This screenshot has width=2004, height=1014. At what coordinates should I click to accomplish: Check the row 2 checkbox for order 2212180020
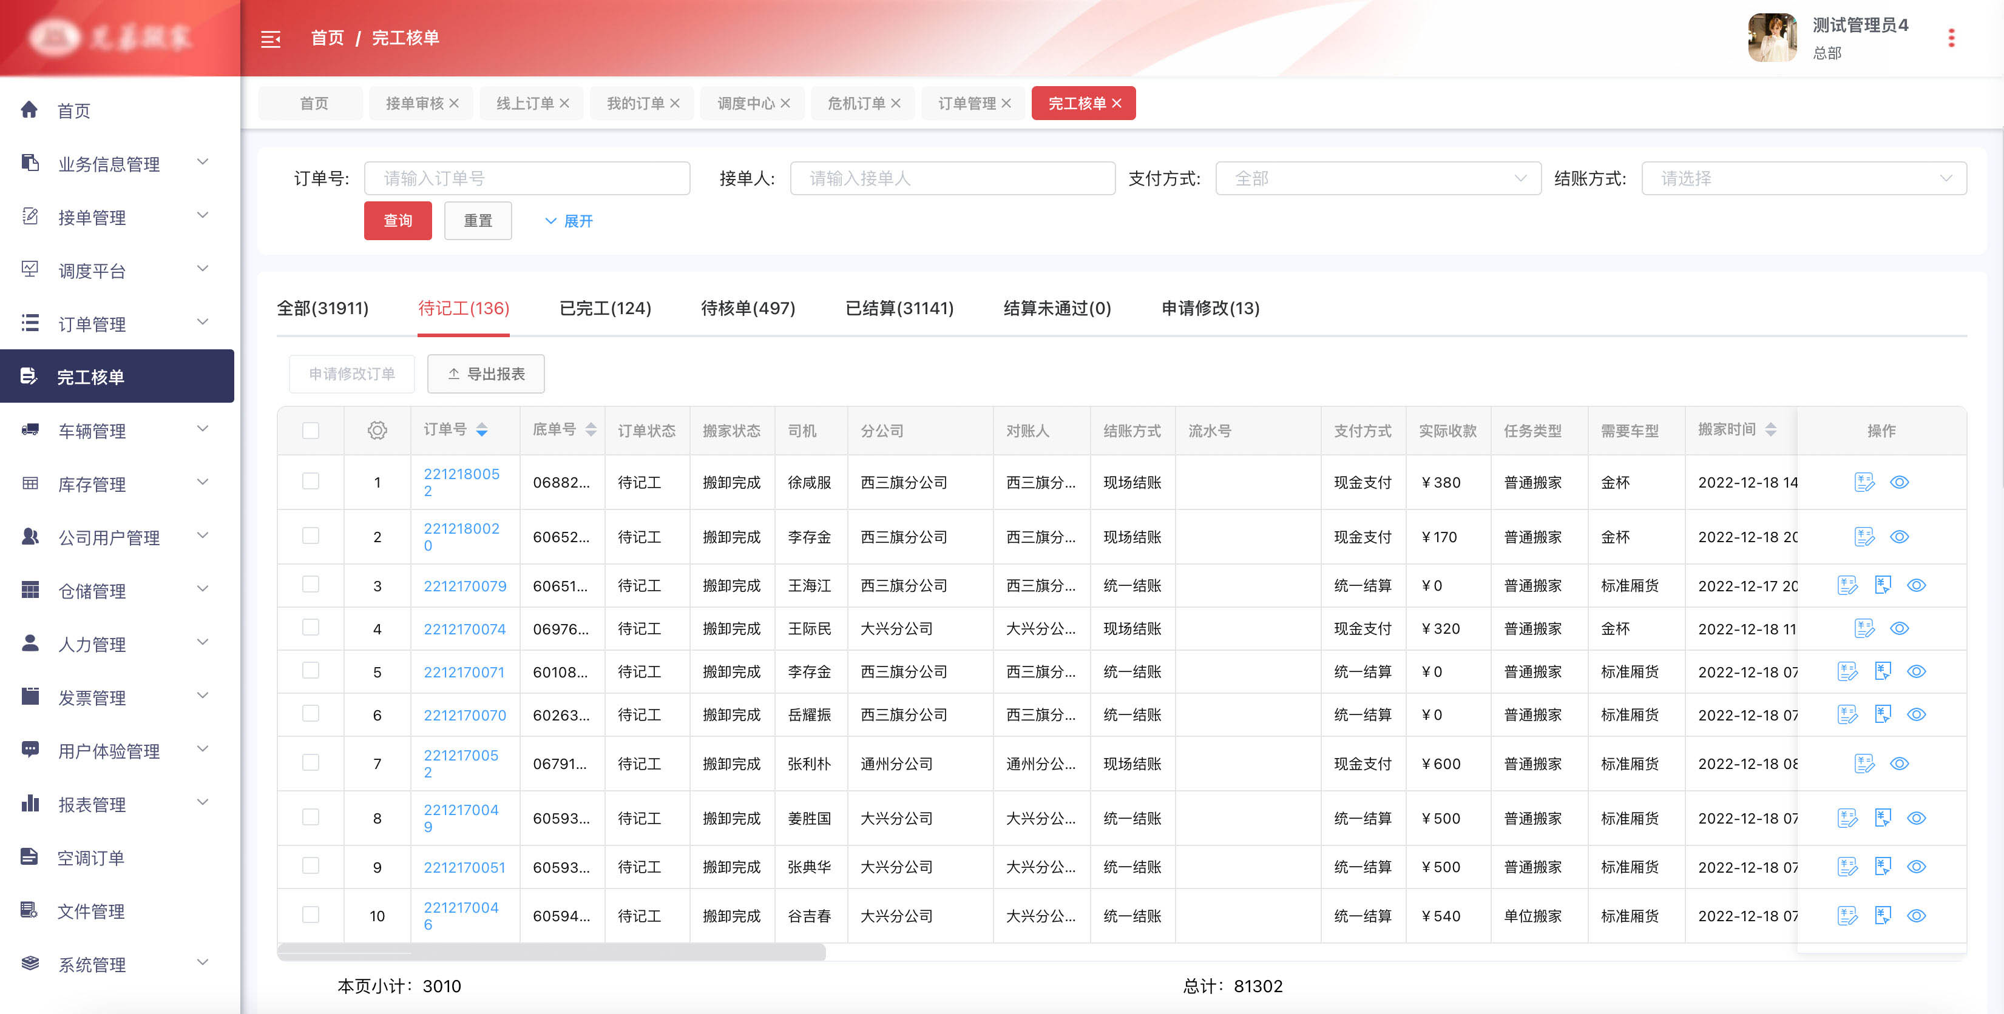[x=310, y=536]
